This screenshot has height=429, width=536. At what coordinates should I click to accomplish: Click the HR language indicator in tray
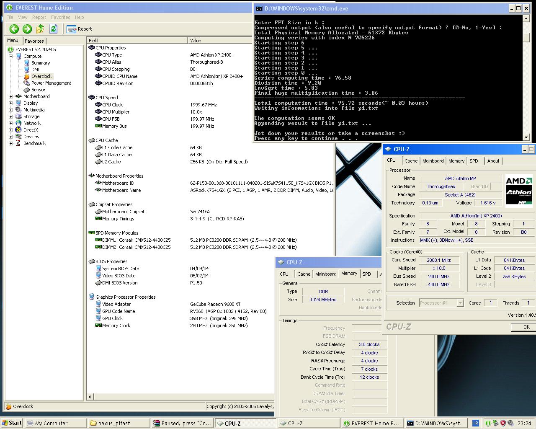tap(475, 424)
